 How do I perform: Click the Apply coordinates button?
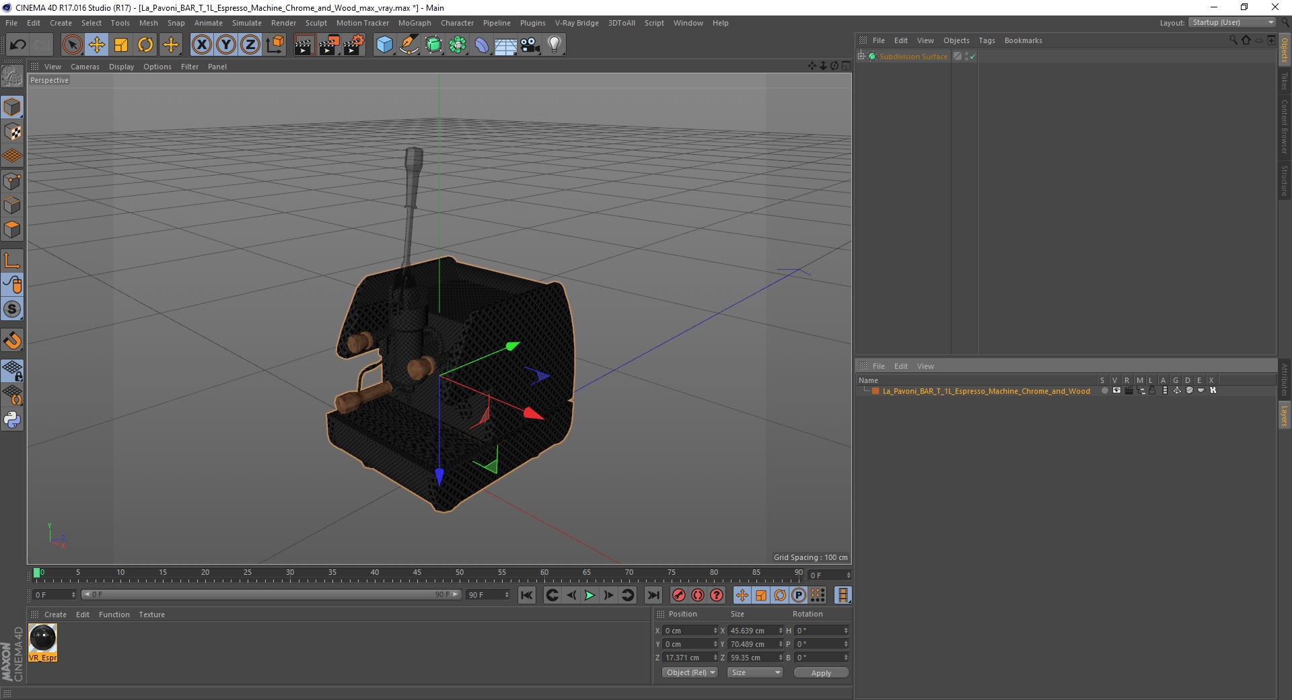[x=821, y=673]
